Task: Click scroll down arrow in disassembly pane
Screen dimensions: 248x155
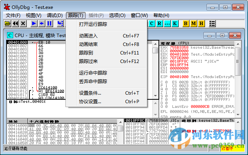Action: click(x=155, y=96)
